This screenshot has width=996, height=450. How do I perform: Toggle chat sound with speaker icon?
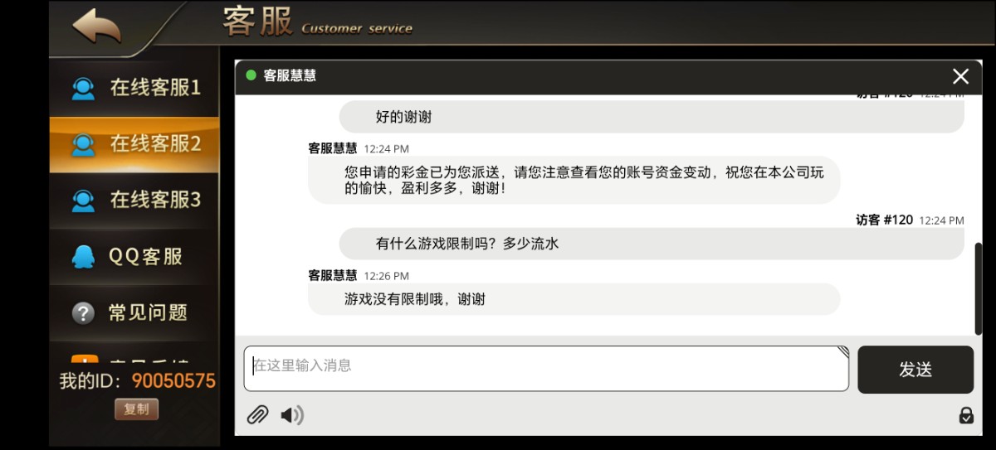tap(291, 415)
